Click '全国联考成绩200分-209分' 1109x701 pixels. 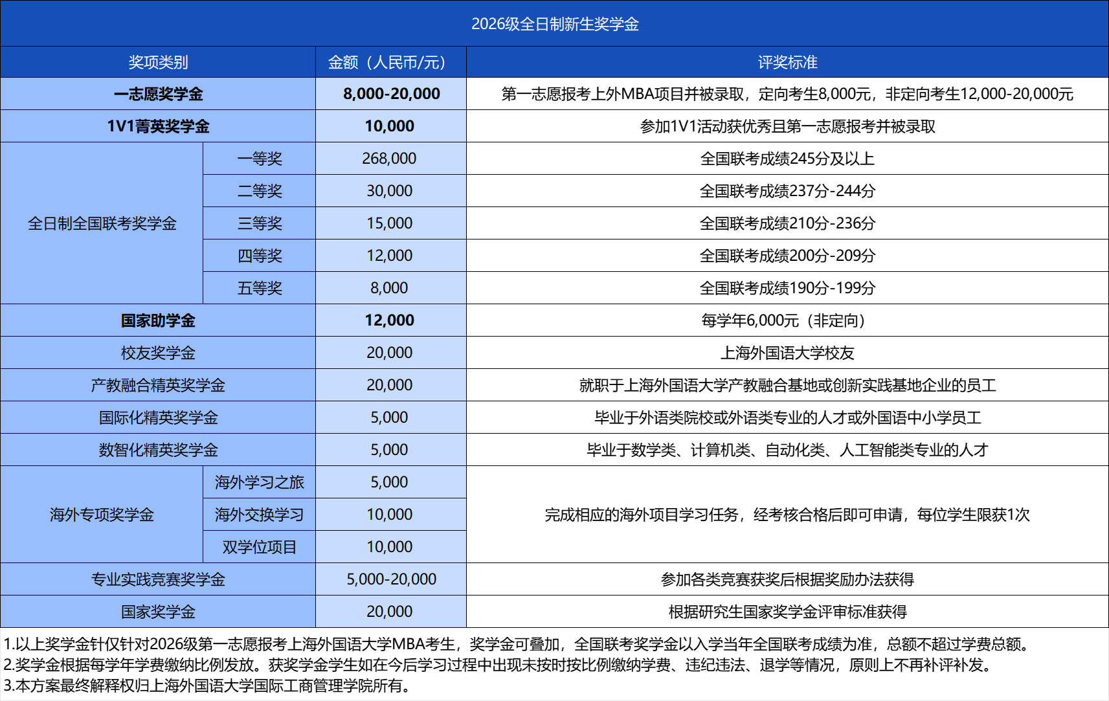click(787, 256)
